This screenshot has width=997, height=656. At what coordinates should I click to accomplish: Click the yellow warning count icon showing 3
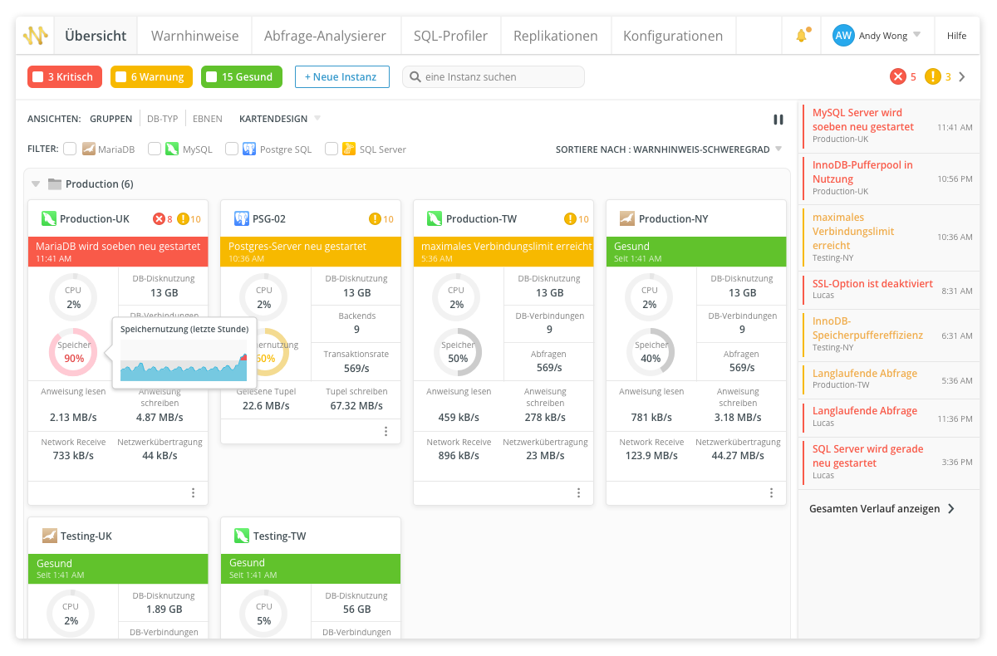(933, 76)
